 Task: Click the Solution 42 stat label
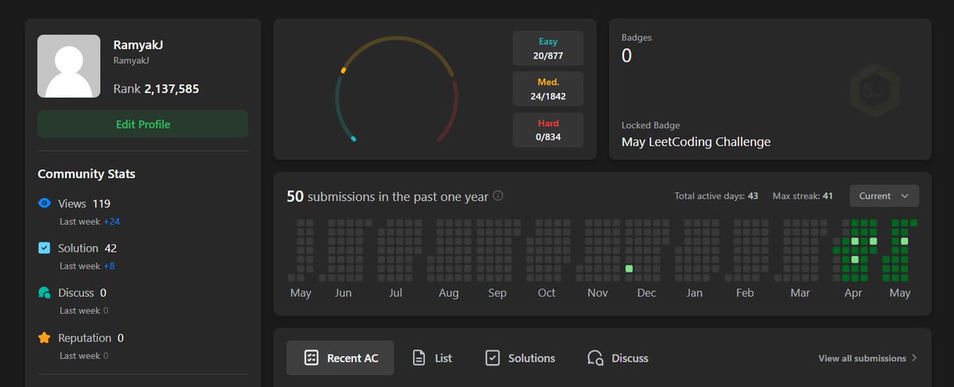(x=87, y=249)
